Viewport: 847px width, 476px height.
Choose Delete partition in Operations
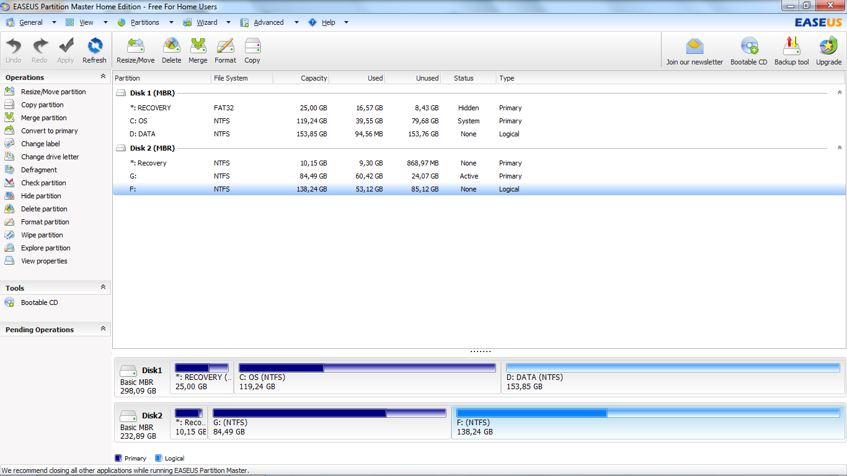44,209
